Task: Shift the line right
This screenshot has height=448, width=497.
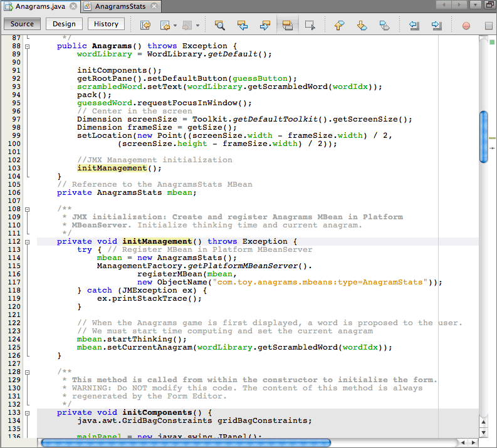Action: click(x=437, y=25)
